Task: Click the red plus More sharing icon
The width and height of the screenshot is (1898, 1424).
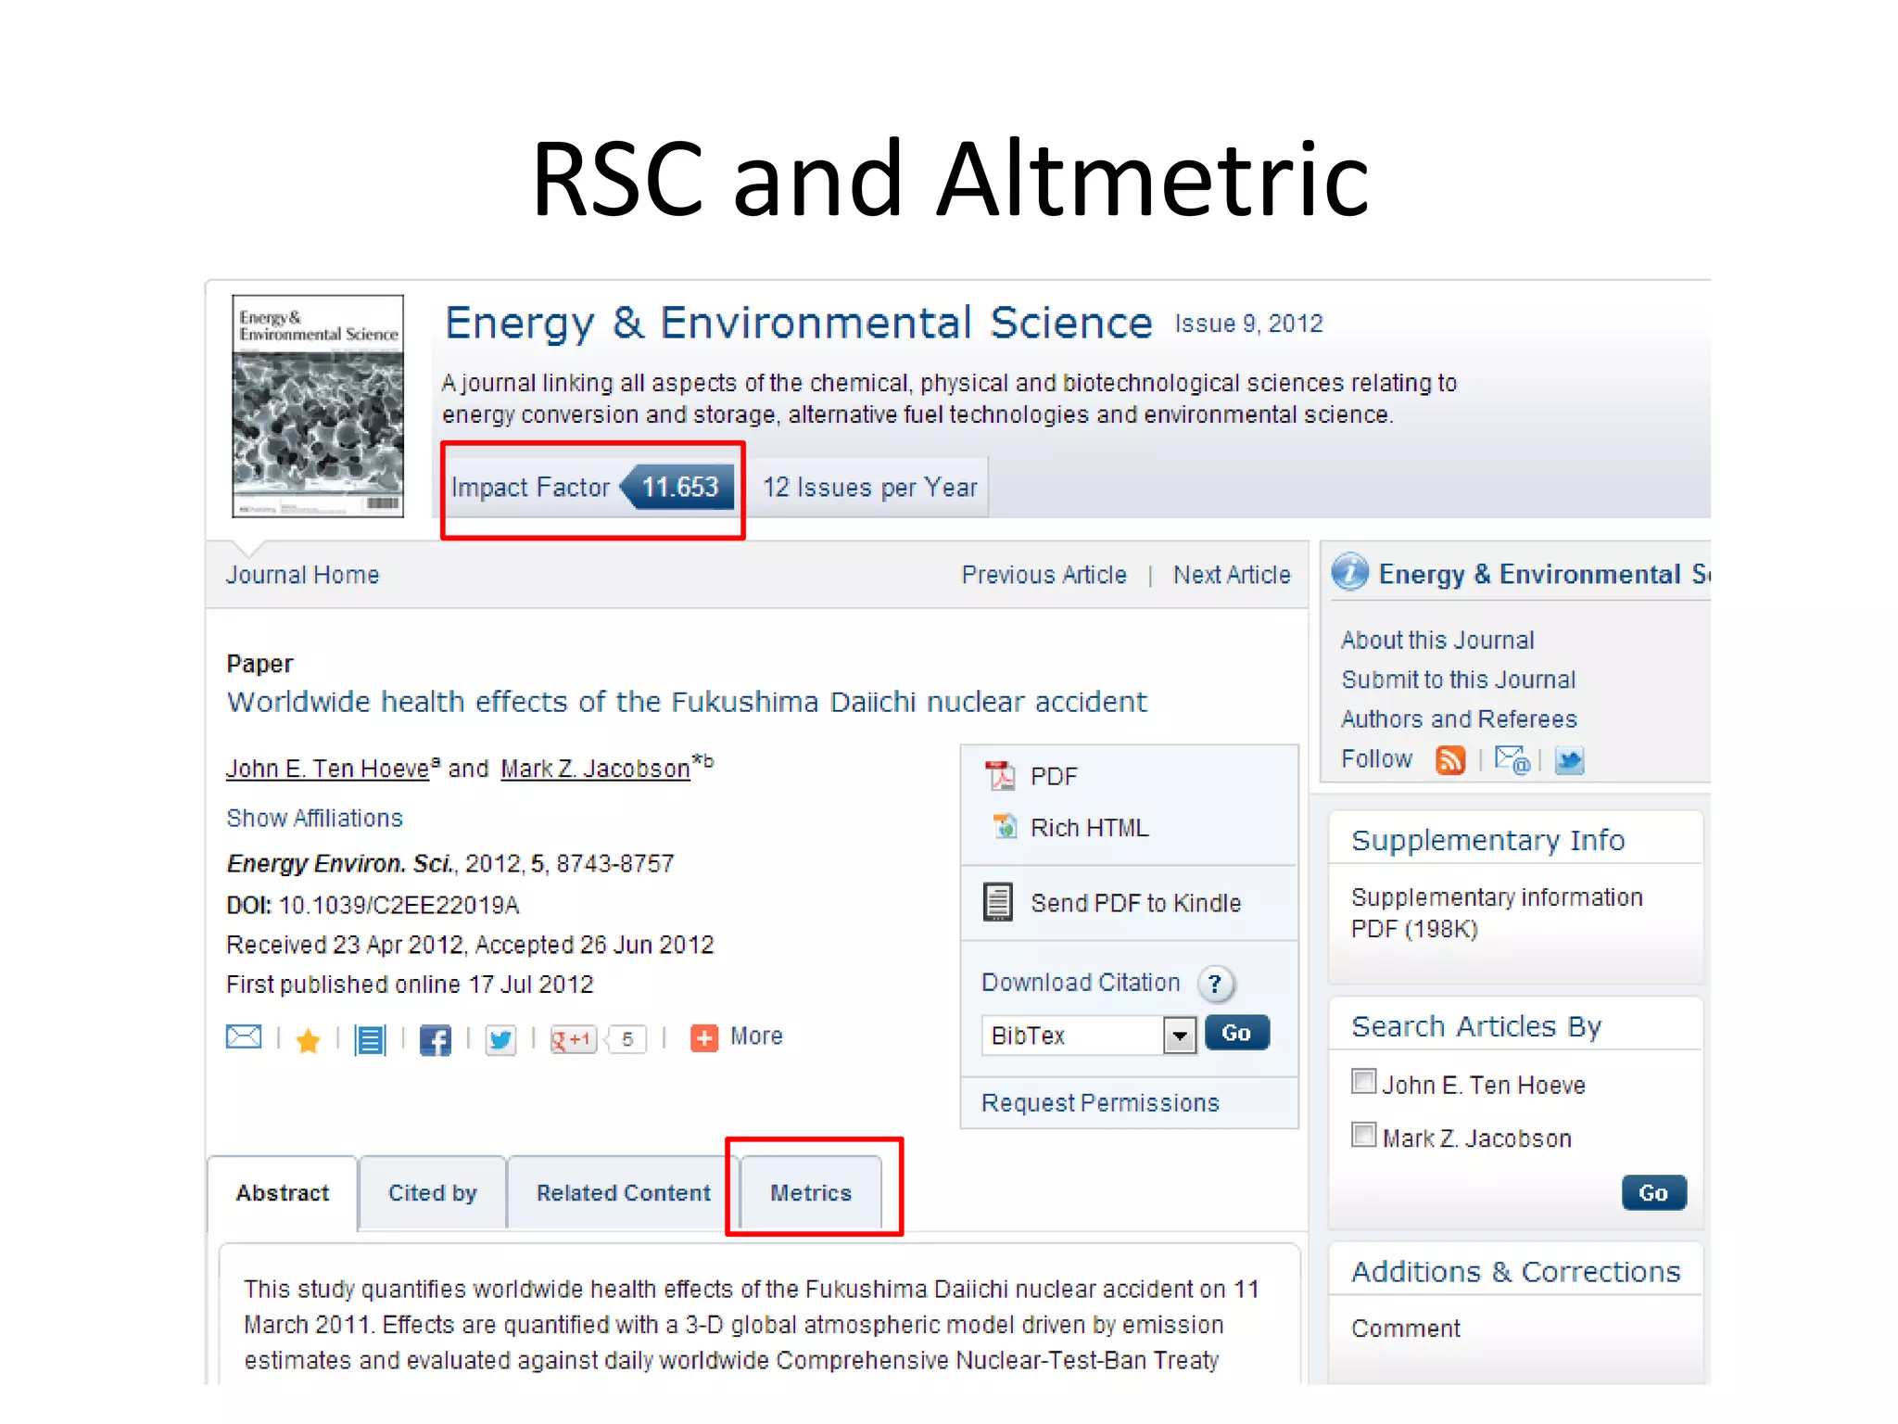Action: 704,1037
